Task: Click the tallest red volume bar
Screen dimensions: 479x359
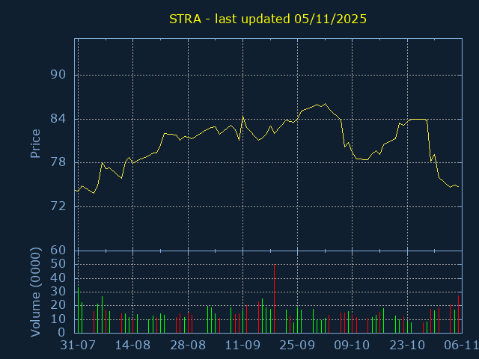Action: 274,299
